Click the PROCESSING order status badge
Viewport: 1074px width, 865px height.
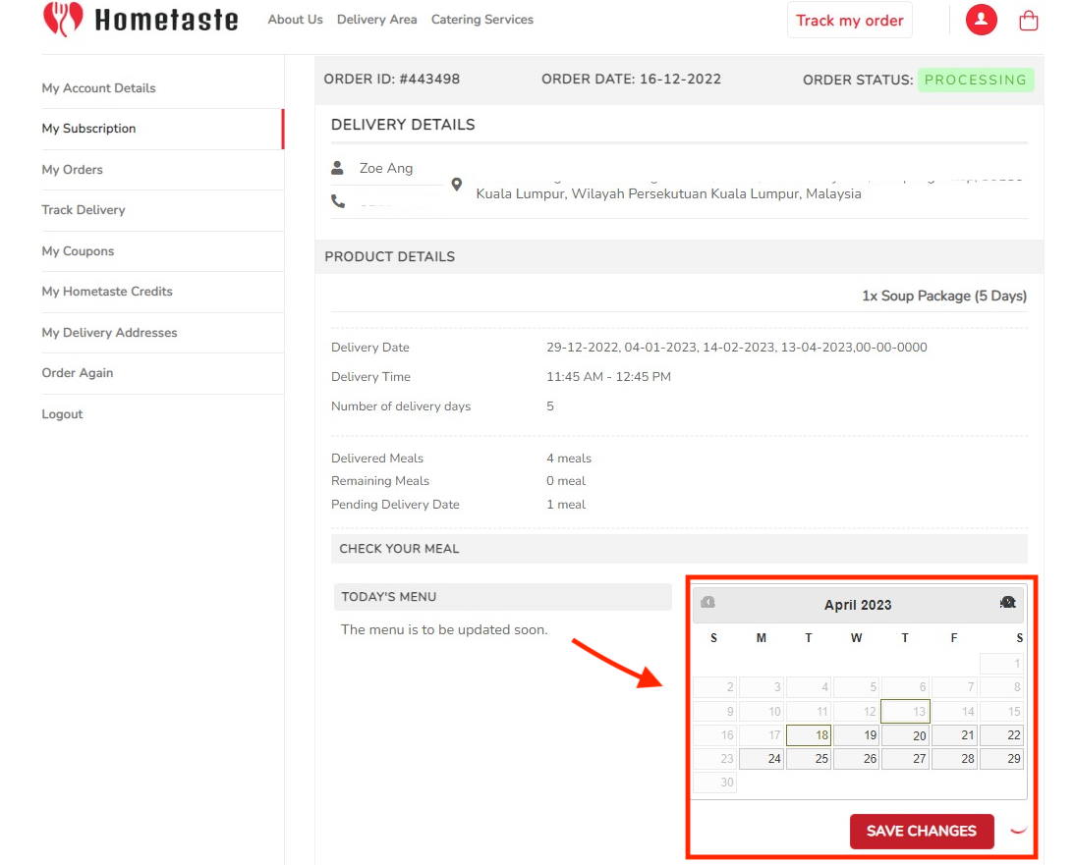976,80
